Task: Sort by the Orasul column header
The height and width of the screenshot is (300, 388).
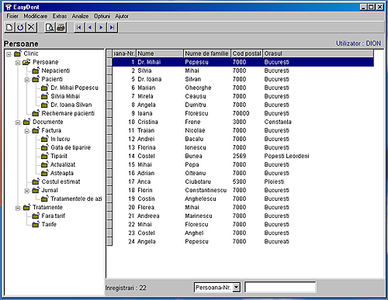Action: tap(318, 53)
